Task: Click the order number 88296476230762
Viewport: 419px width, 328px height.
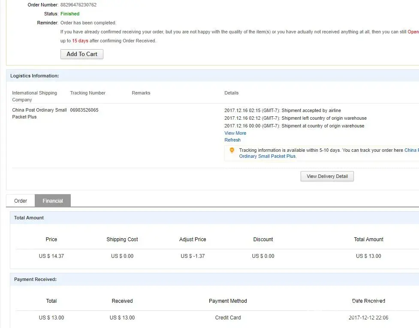Action: point(78,5)
